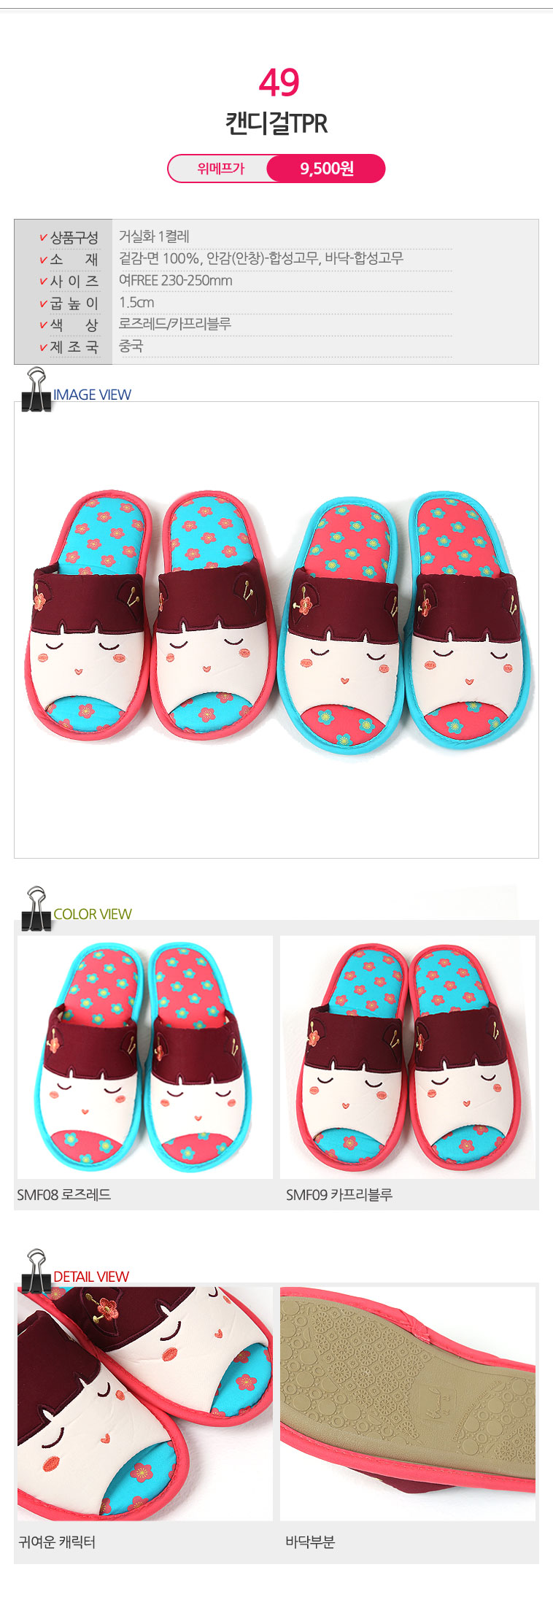The height and width of the screenshot is (1605, 553).
Task: Click the 9,500원 price button
Action: 326,169
